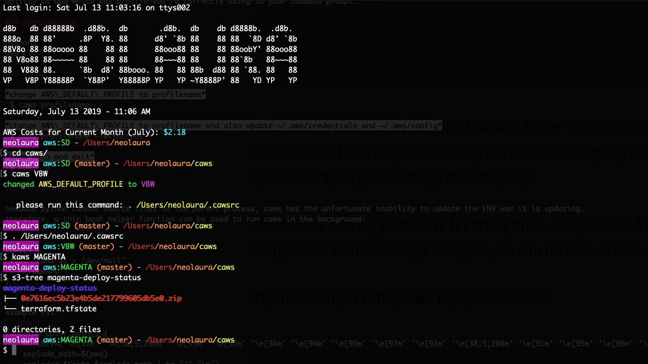Click the "aws:VBW" prompt segment
Screen dimensions: 648x364
[x=59, y=246]
